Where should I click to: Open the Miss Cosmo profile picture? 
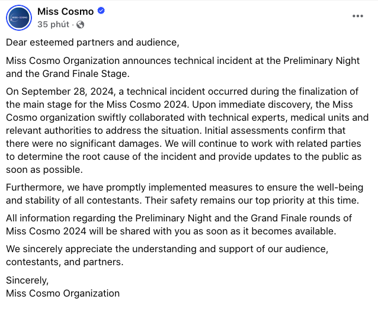coord(18,17)
